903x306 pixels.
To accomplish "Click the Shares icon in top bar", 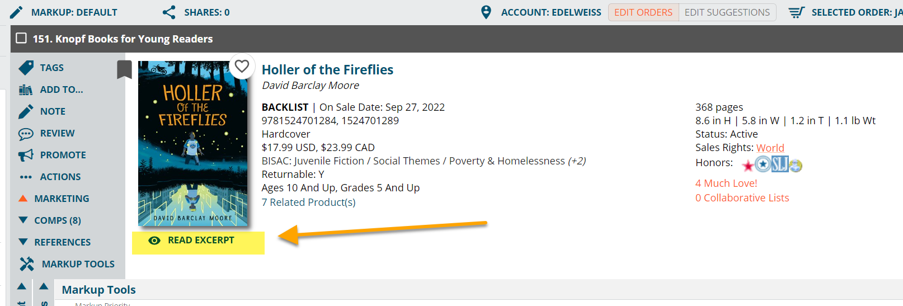I will [x=169, y=12].
